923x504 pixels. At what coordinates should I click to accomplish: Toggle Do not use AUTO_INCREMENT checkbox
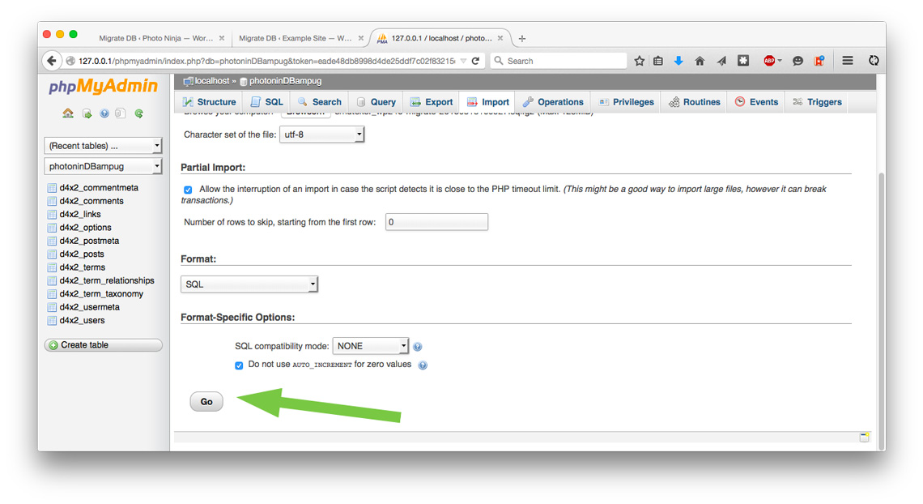click(239, 365)
